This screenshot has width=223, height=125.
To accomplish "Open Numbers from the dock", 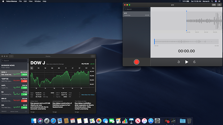I will coord(125,121).
